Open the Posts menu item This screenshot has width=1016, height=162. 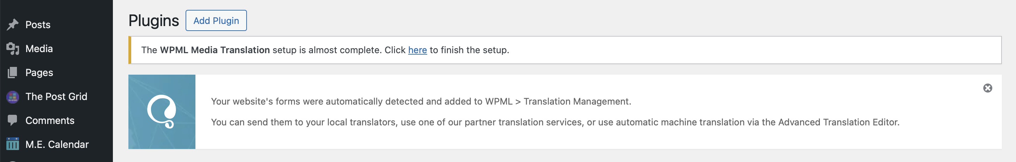pos(38,25)
